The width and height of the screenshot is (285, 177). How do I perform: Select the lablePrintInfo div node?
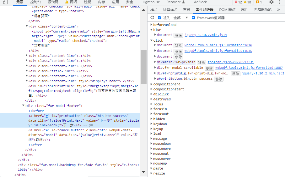[83, 91]
